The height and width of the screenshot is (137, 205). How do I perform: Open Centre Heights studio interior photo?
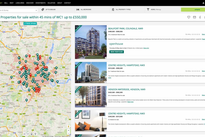(x=91, y=121)
